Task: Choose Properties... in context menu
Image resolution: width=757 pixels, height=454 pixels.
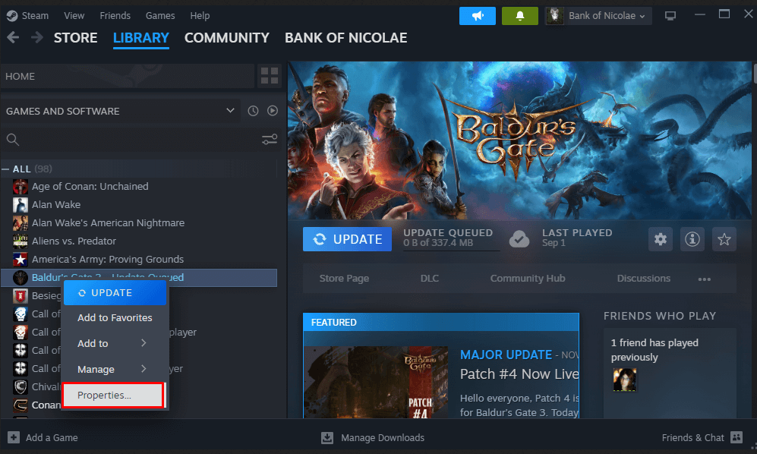Action: coord(114,395)
